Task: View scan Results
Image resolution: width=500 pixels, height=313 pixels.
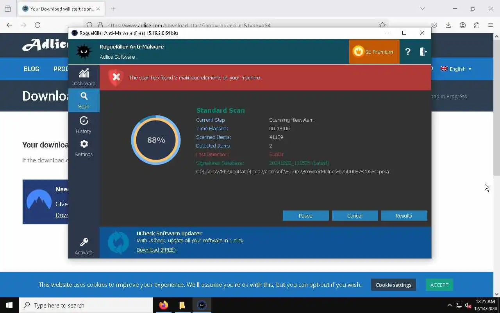Action: (404, 216)
